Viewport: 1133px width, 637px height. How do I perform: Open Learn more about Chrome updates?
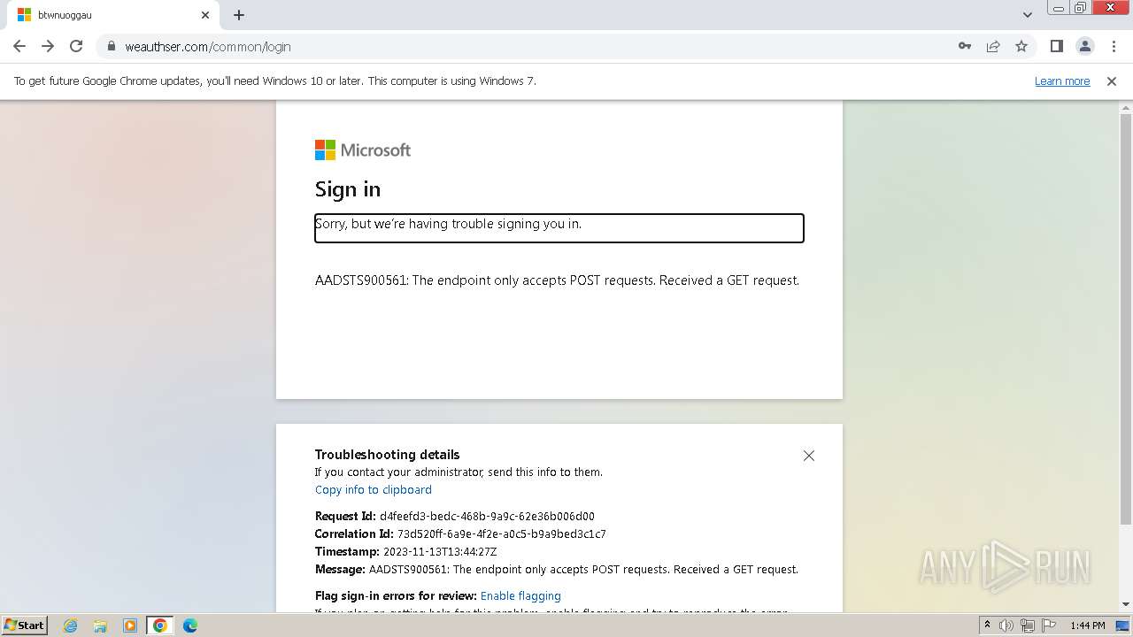1062,81
